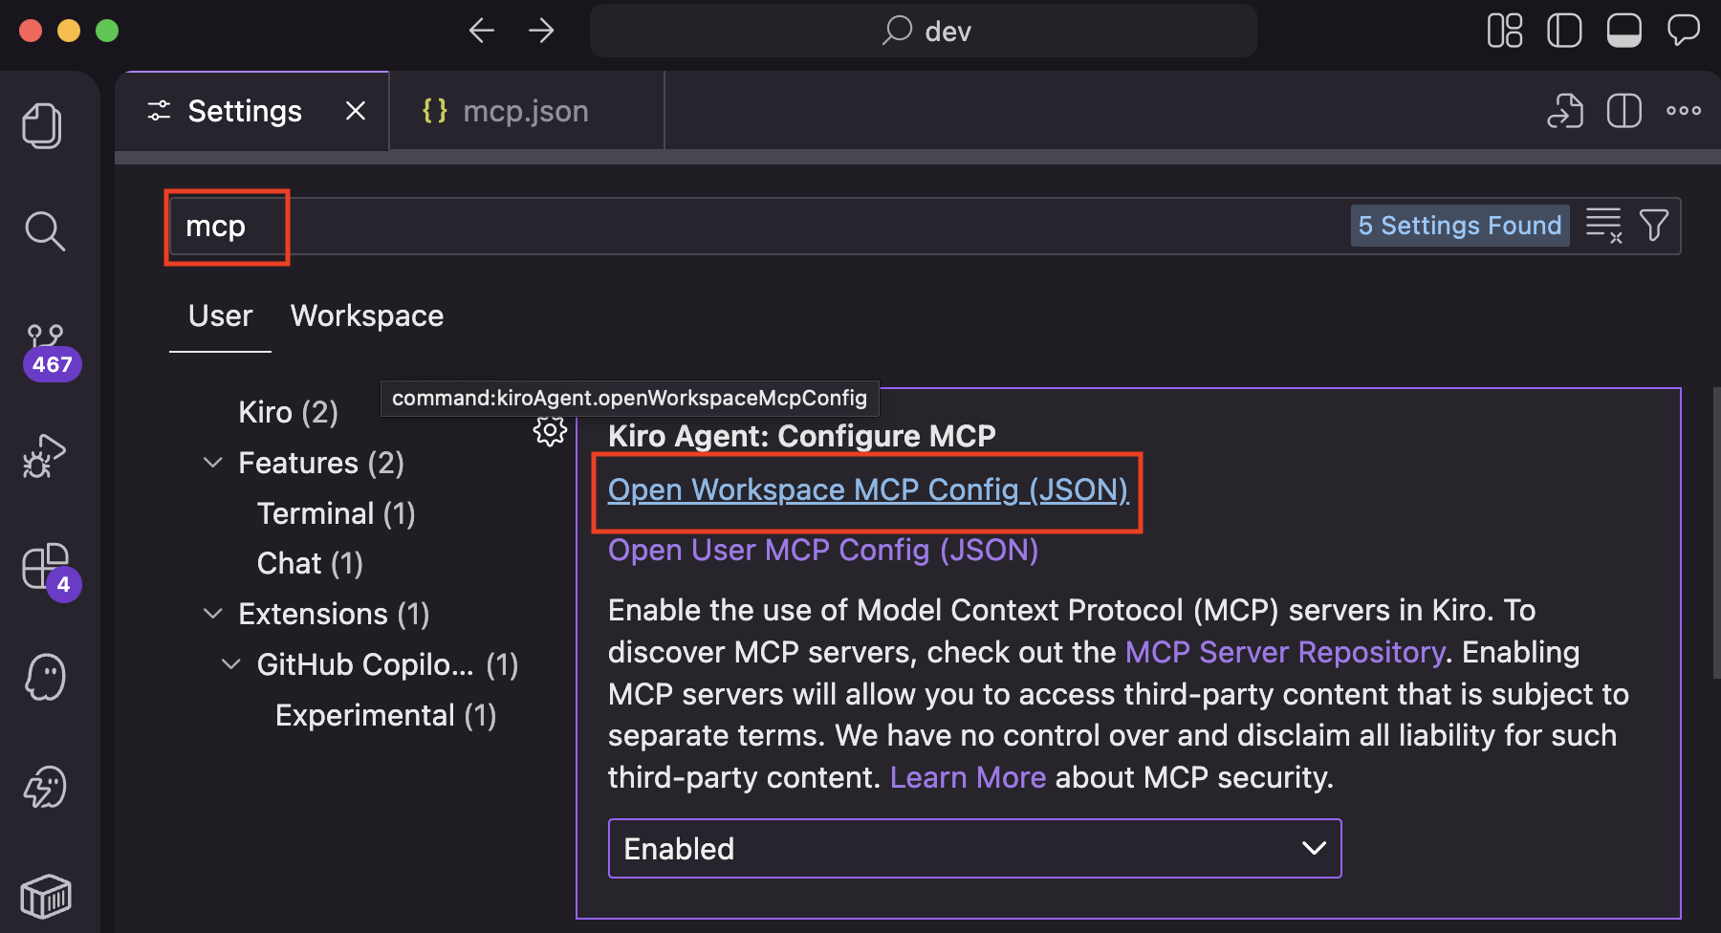Open the Kiro ghost assistant icon
Screen dimensions: 1721x933
[x=43, y=677]
